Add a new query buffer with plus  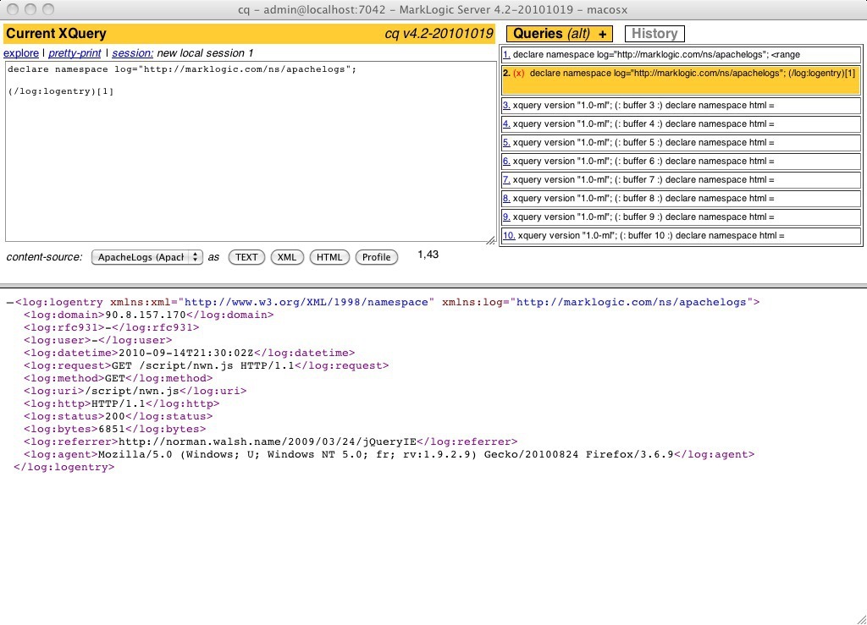pyautogui.click(x=603, y=34)
